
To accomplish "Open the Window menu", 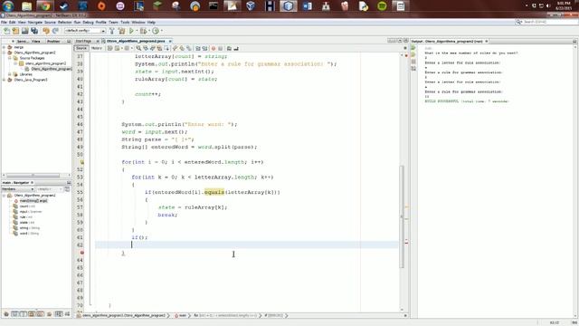I will [138, 23].
